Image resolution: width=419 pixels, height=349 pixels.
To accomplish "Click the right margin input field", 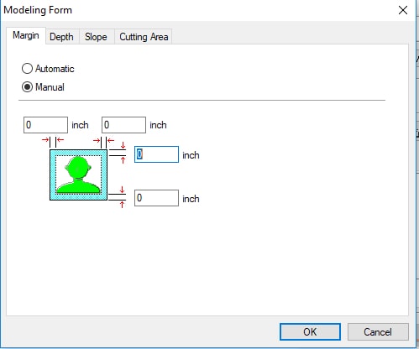I will point(123,125).
